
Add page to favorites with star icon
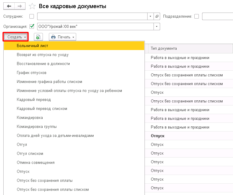pyautogui.click(x=32, y=6)
